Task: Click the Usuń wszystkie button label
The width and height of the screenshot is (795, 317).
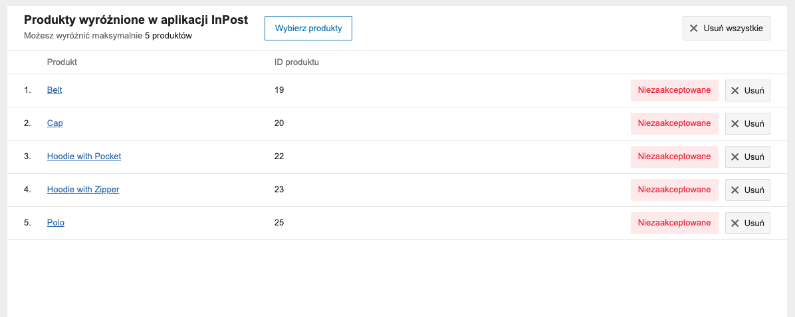Action: click(733, 29)
